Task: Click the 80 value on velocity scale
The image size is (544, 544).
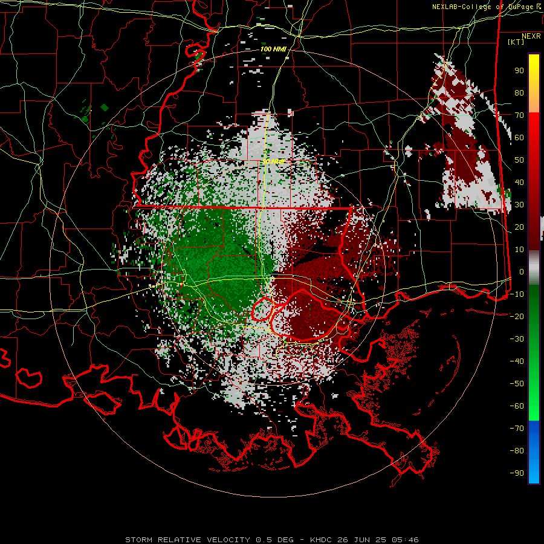Action: [519, 92]
